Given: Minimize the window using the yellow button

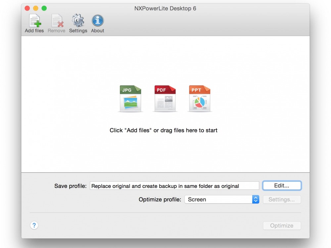Looking at the screenshot, I should click(x=36, y=8).
